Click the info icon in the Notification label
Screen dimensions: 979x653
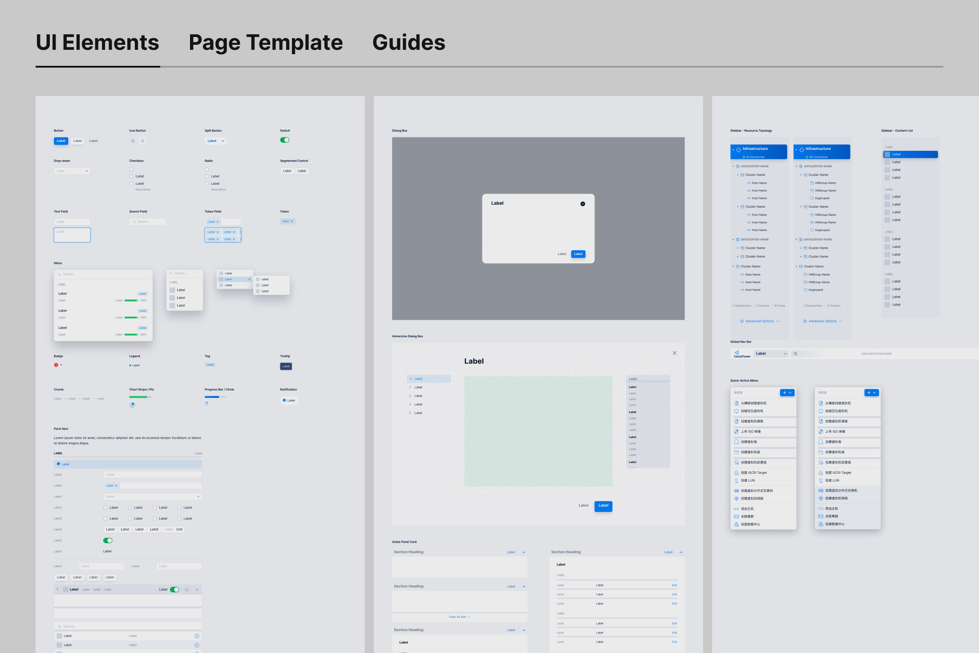click(x=284, y=400)
